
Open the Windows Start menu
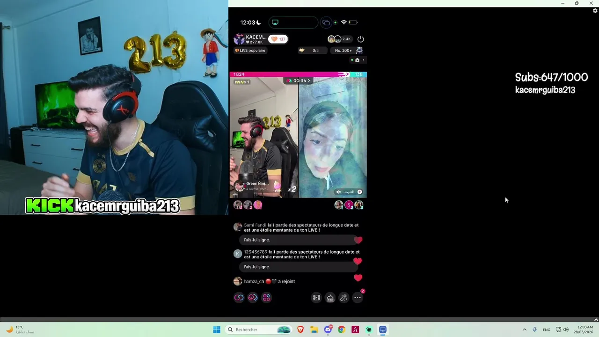click(217, 330)
